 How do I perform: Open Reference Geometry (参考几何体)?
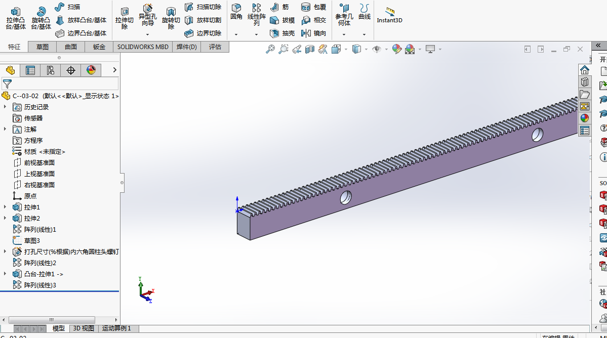pyautogui.click(x=344, y=15)
